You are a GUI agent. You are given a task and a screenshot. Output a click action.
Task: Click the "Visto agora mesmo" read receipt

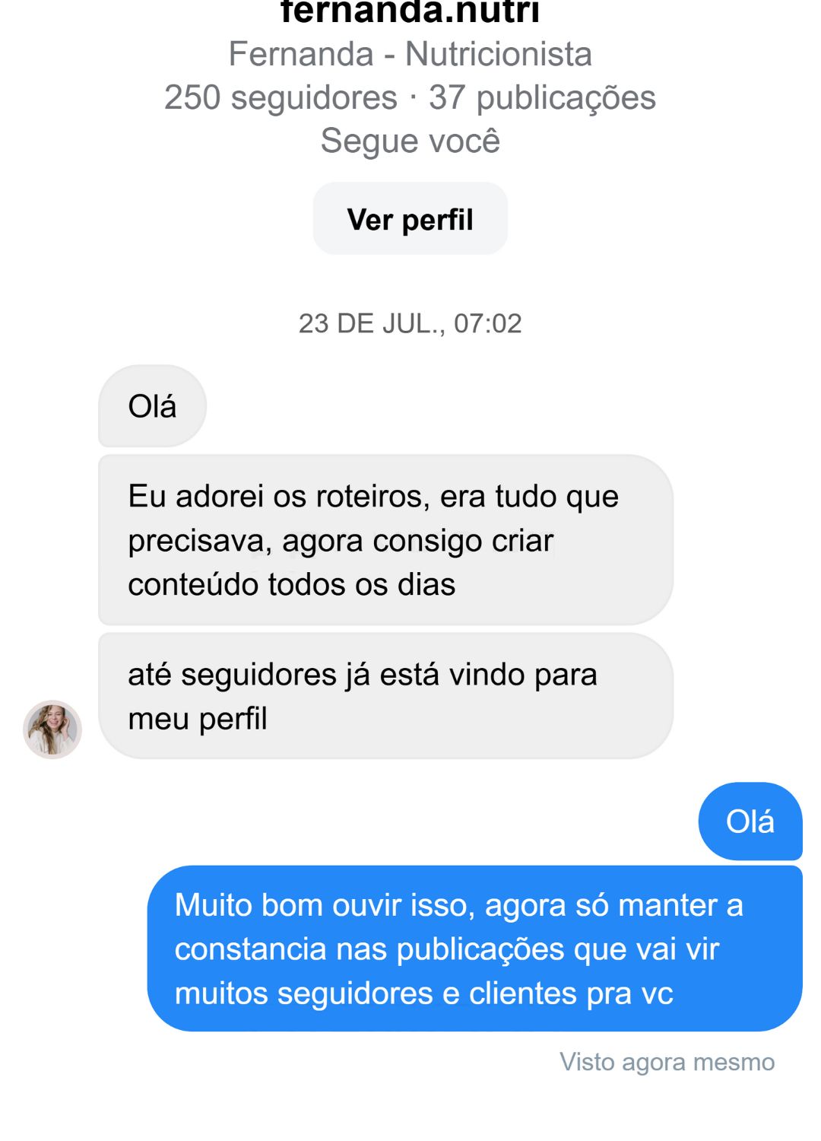[x=667, y=1061]
